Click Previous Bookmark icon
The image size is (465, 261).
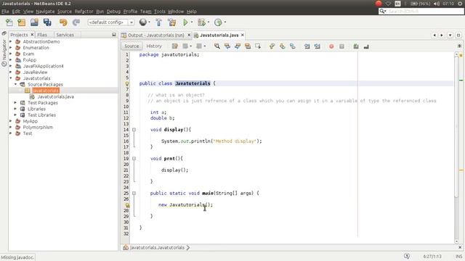click(272, 46)
